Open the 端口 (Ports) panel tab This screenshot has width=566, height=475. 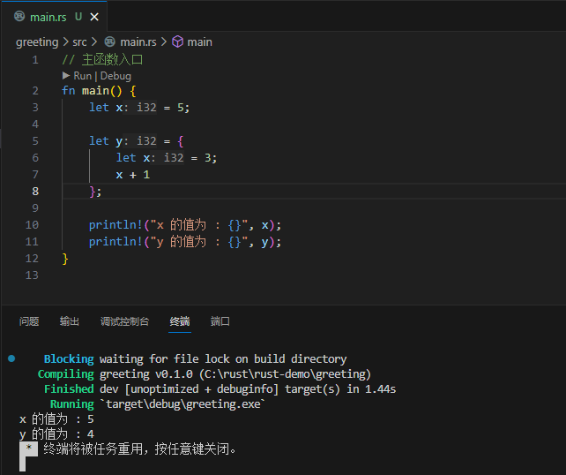pos(220,321)
